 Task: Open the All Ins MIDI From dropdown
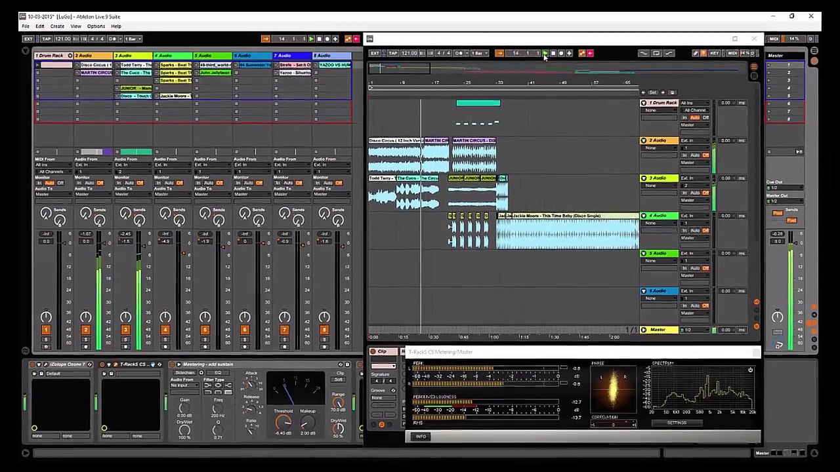click(x=52, y=165)
